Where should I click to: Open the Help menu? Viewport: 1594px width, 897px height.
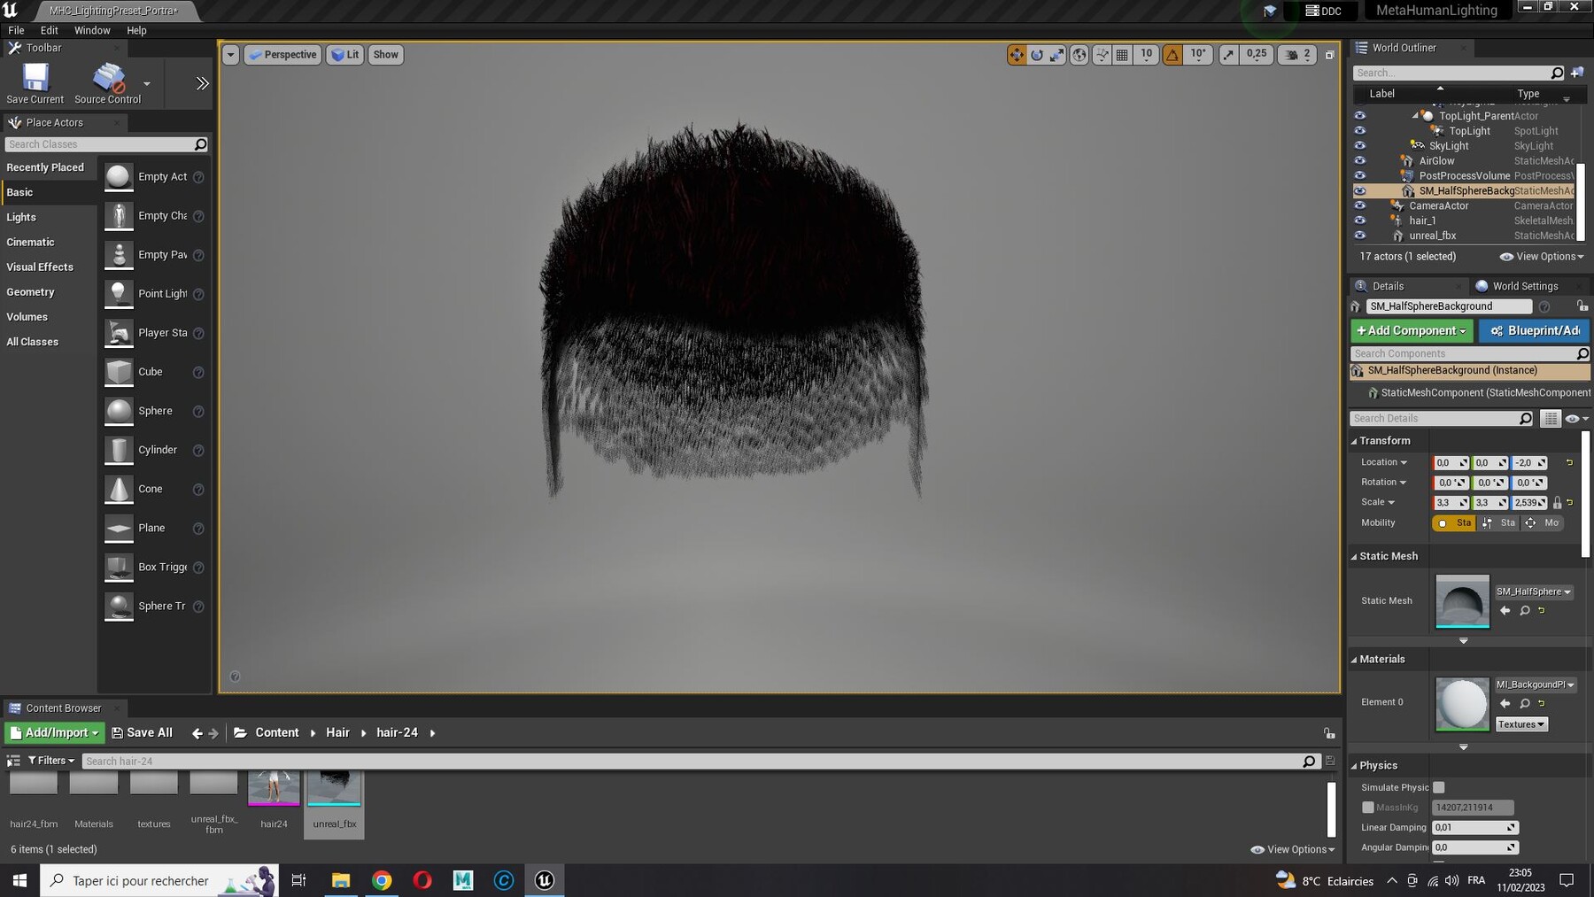point(136,30)
